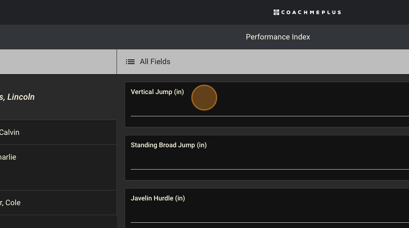Select athlete Lincoln in the roster
Viewport: 409px width, 228px height.
pos(58,97)
